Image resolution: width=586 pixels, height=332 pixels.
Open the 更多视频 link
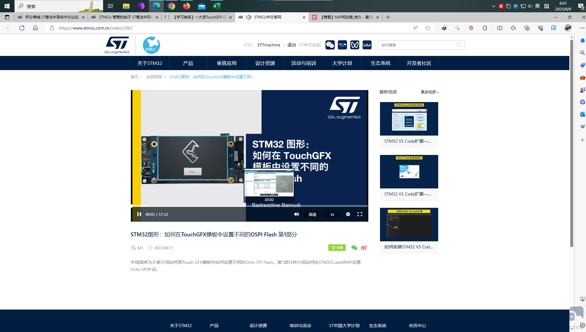430,92
